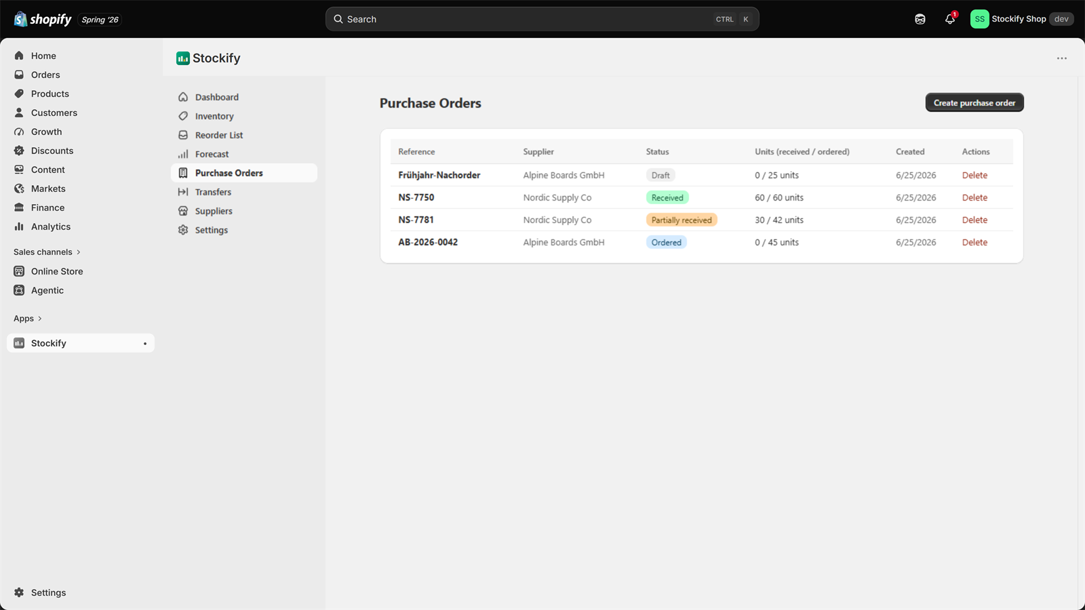Expand the Apps section chevron

tap(40, 319)
